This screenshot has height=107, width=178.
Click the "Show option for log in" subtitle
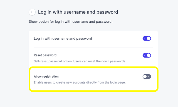pos(70,22)
